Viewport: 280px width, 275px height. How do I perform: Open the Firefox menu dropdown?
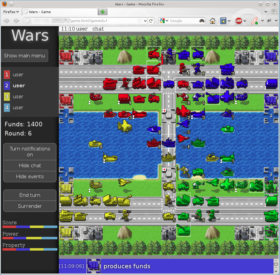click(11, 12)
